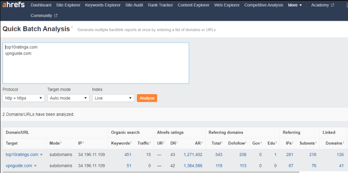Show info icon next to Mode
Viewport: 348px width, 173px height.
(61, 142)
